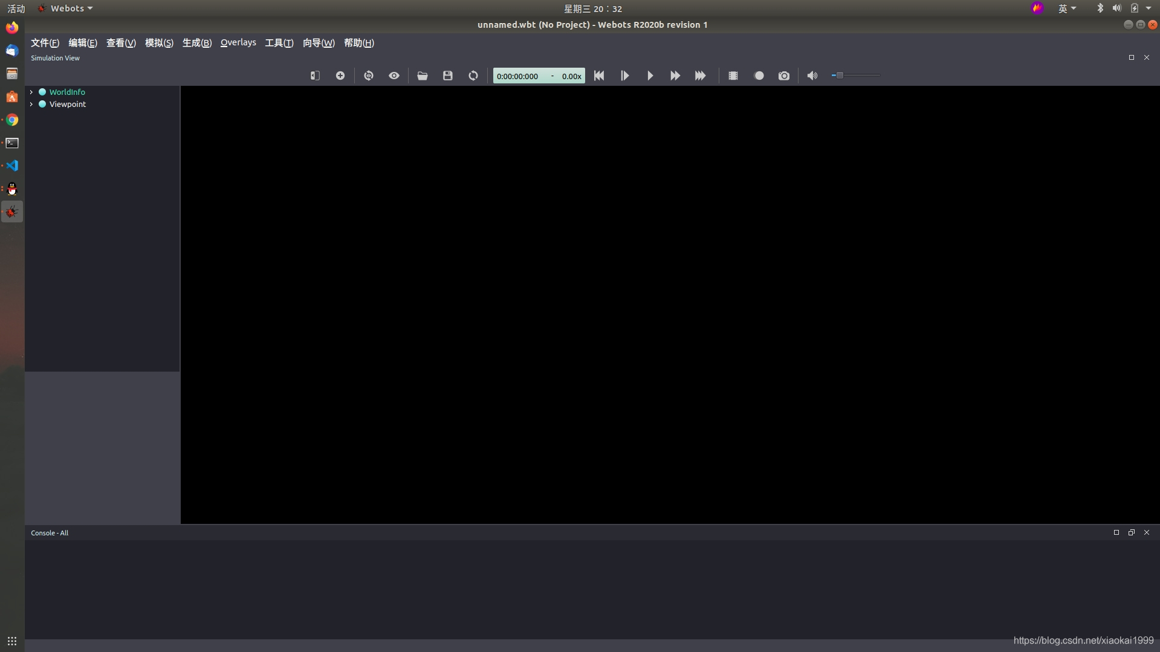Reload the world with circular arrow
The height and width of the screenshot is (652, 1160).
click(x=473, y=76)
